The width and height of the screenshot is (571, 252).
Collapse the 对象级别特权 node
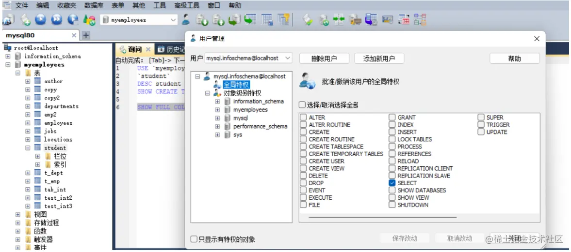[208, 93]
